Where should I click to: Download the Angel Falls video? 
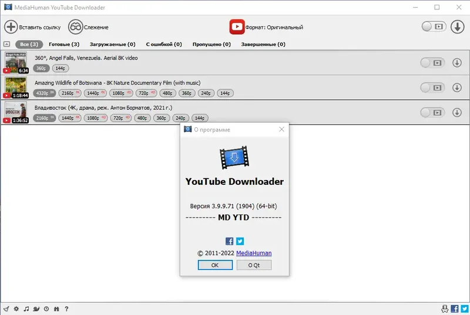457,63
